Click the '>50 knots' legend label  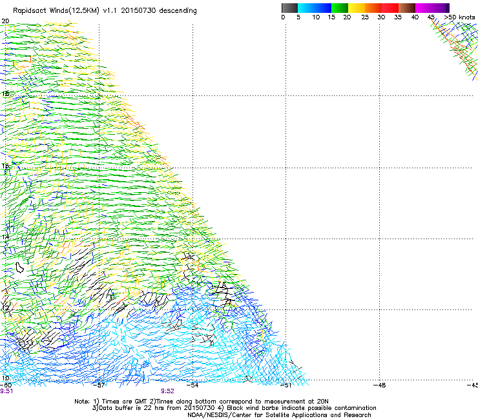459,17
